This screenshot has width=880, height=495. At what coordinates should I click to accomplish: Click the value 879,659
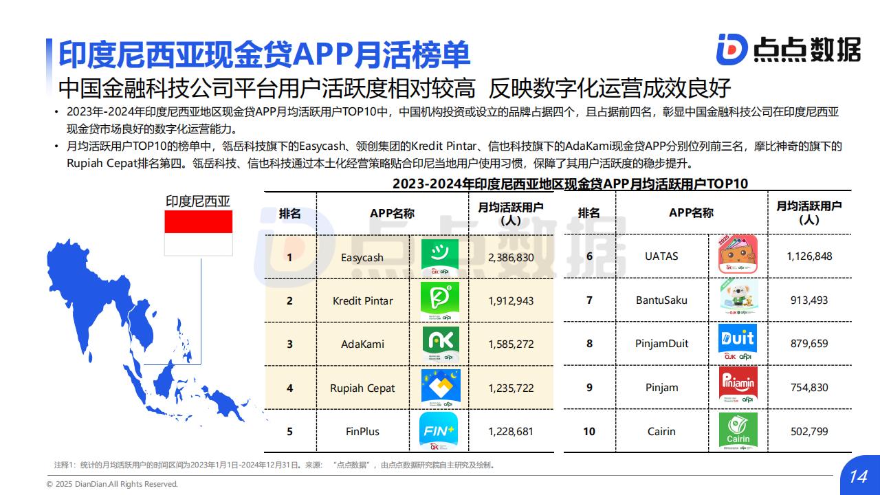click(809, 343)
